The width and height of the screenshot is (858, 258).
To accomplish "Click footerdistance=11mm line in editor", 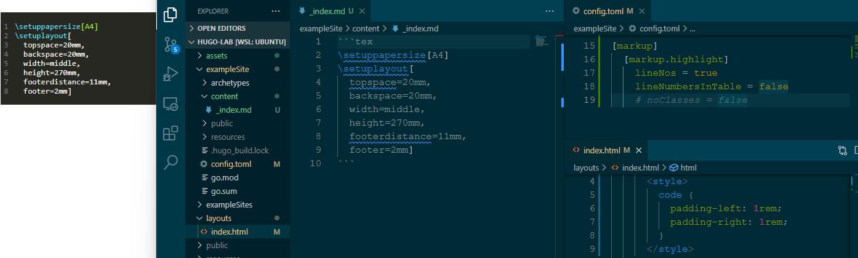I will [407, 137].
